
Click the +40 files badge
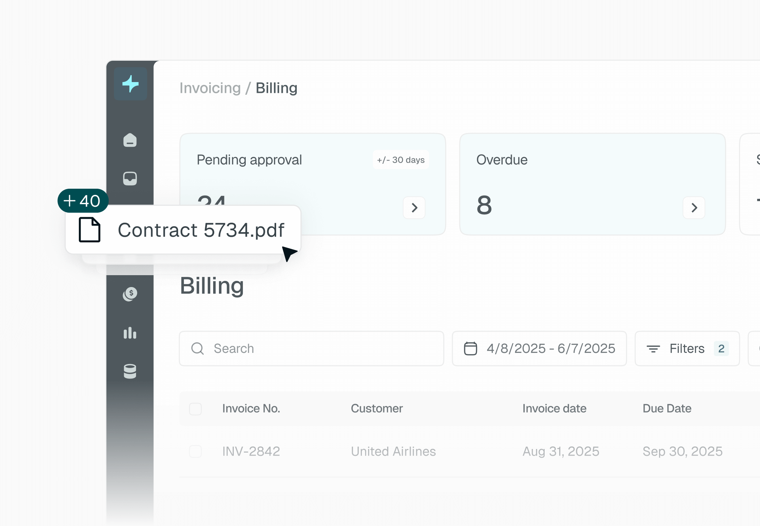[83, 201]
